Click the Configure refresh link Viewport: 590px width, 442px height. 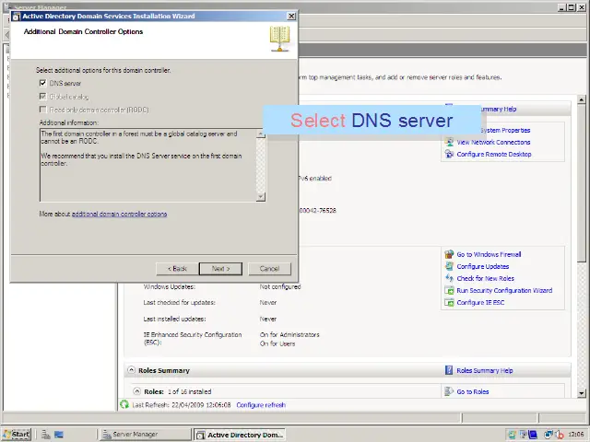click(261, 405)
